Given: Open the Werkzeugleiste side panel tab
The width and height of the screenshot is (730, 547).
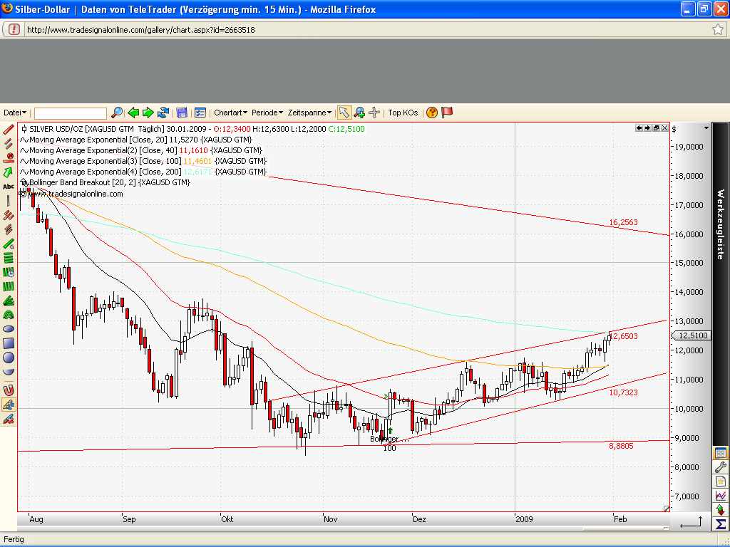Looking at the screenshot, I should 720,224.
